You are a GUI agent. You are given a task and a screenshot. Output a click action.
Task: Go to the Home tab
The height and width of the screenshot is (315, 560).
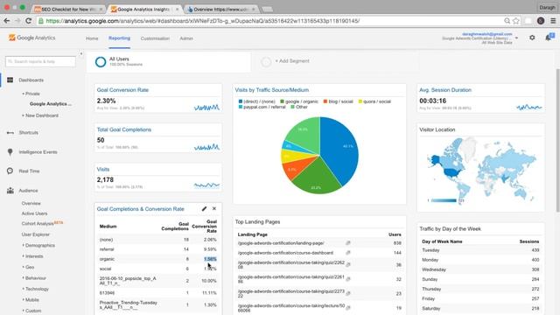click(92, 38)
